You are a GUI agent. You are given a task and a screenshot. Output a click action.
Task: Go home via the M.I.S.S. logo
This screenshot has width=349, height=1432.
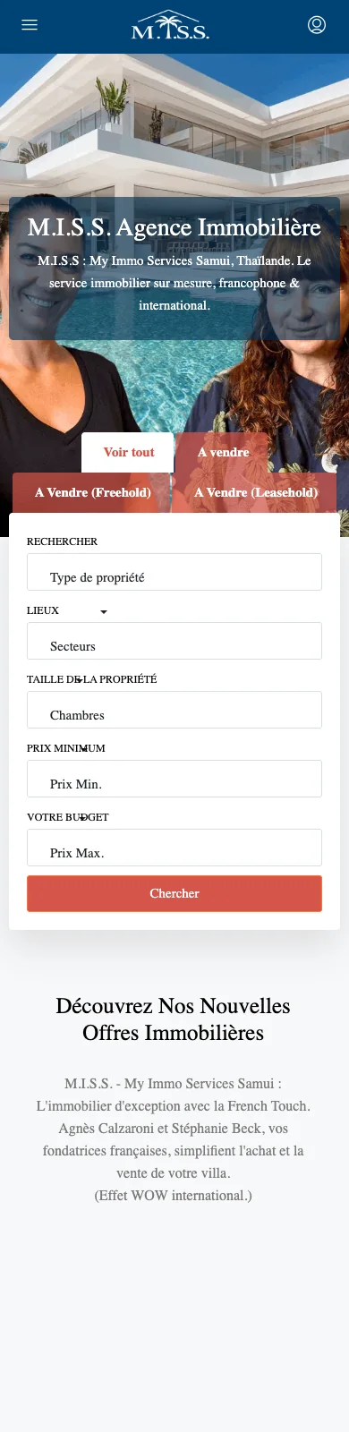[x=170, y=25]
